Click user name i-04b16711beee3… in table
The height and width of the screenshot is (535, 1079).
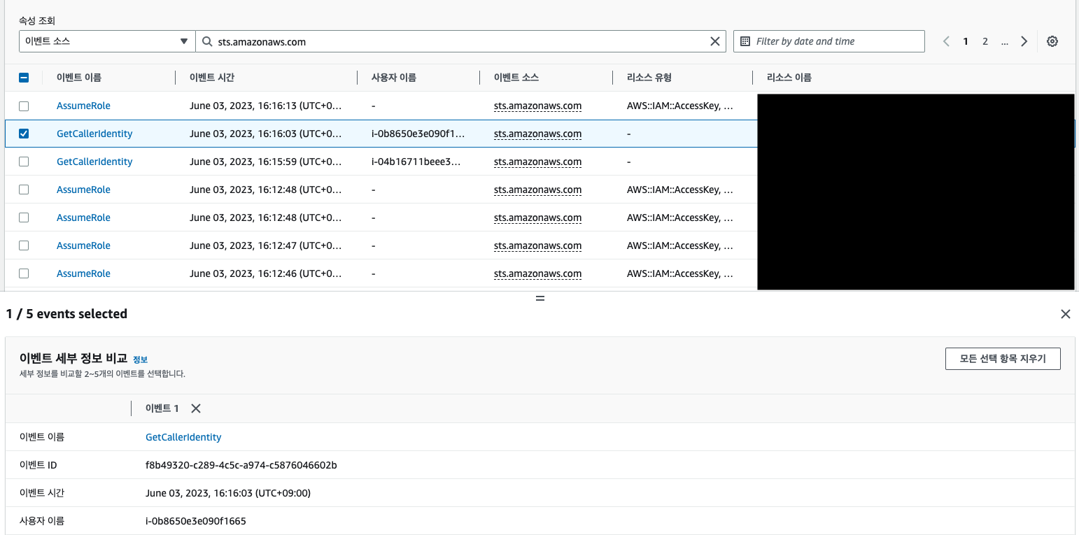pyautogui.click(x=416, y=162)
